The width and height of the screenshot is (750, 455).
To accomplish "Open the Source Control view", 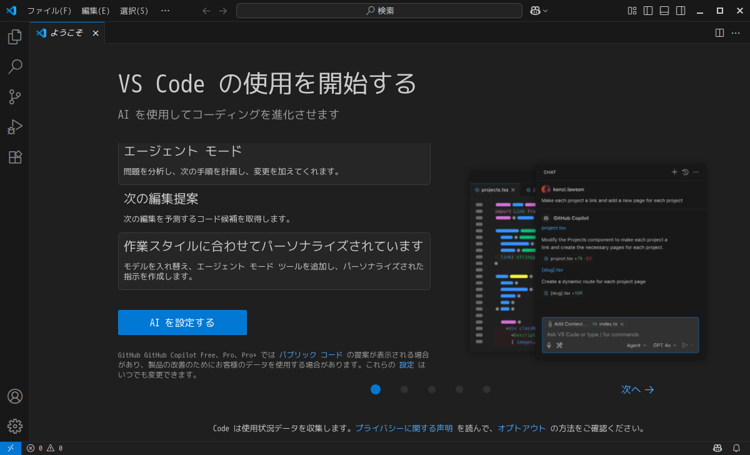I will [x=15, y=97].
